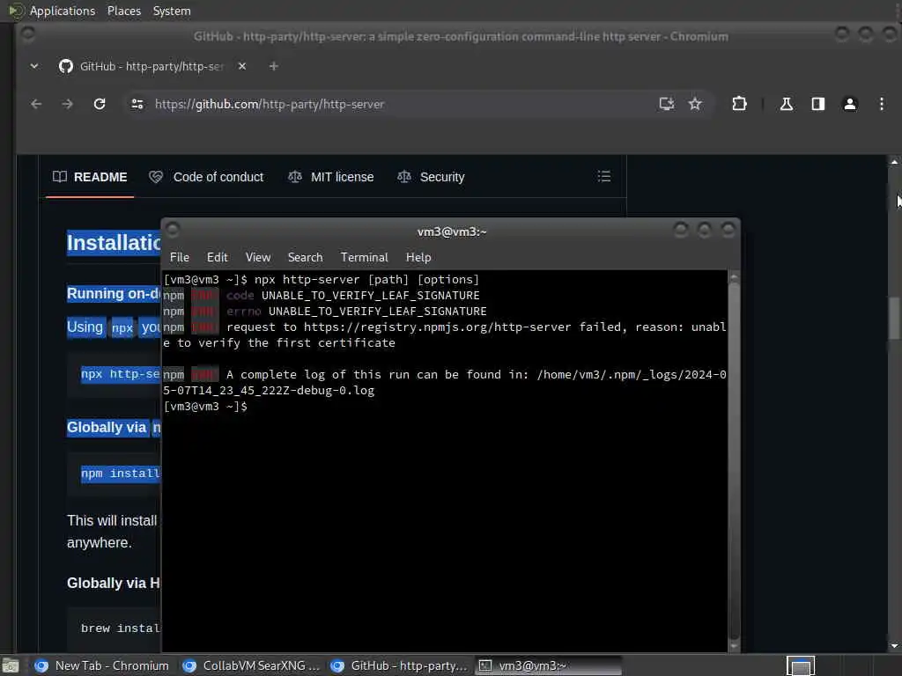Switch to vm3@vm3 terminal taskbar item

(549, 665)
